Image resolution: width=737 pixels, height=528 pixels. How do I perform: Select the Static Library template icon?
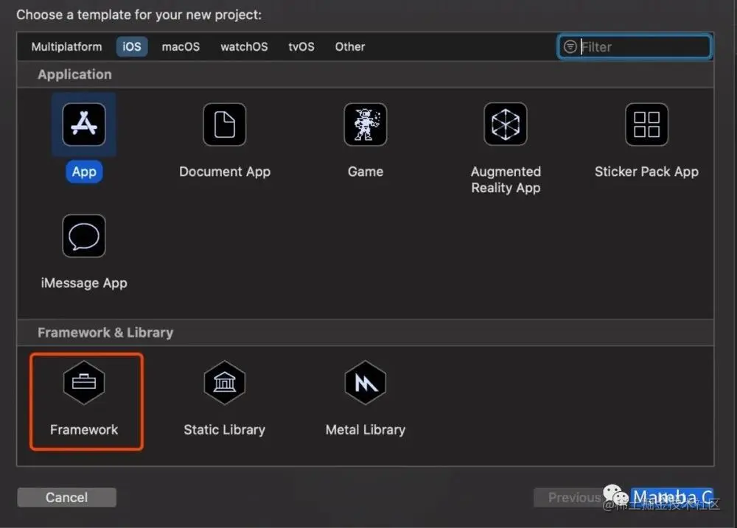225,382
